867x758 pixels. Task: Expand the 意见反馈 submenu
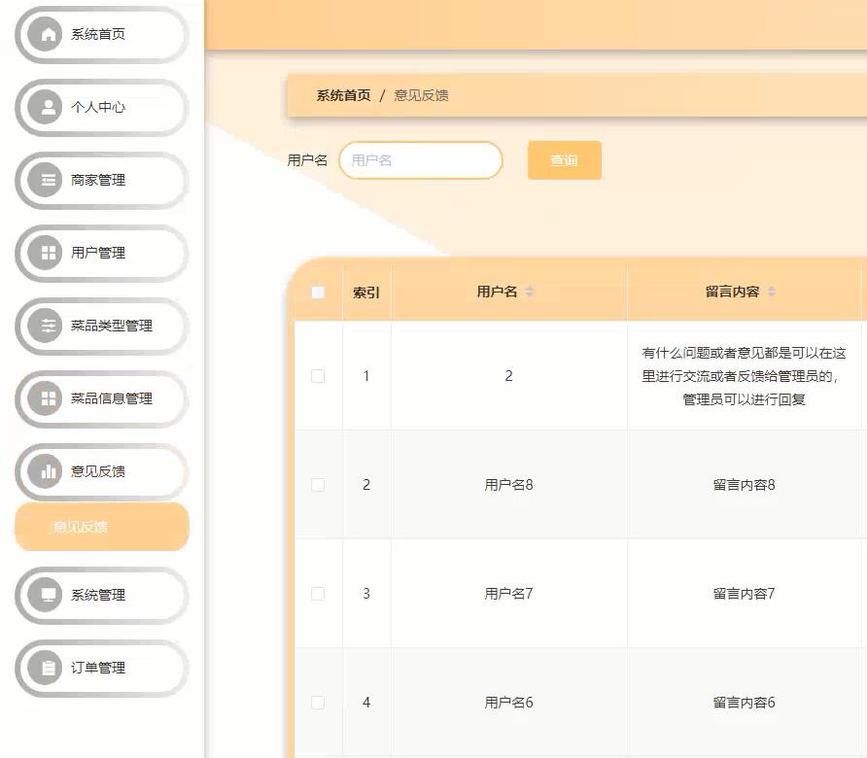(100, 472)
